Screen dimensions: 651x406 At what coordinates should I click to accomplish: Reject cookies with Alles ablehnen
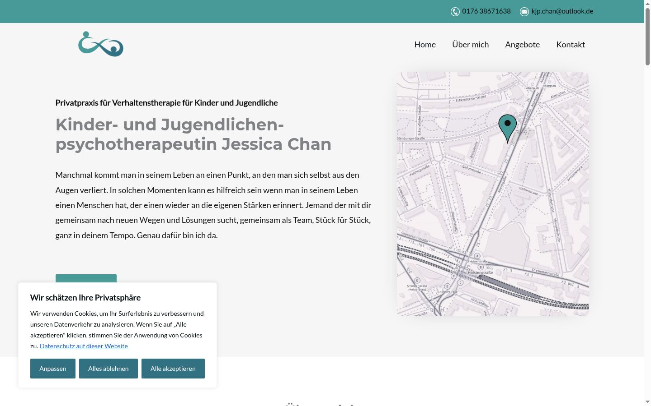coord(108,369)
